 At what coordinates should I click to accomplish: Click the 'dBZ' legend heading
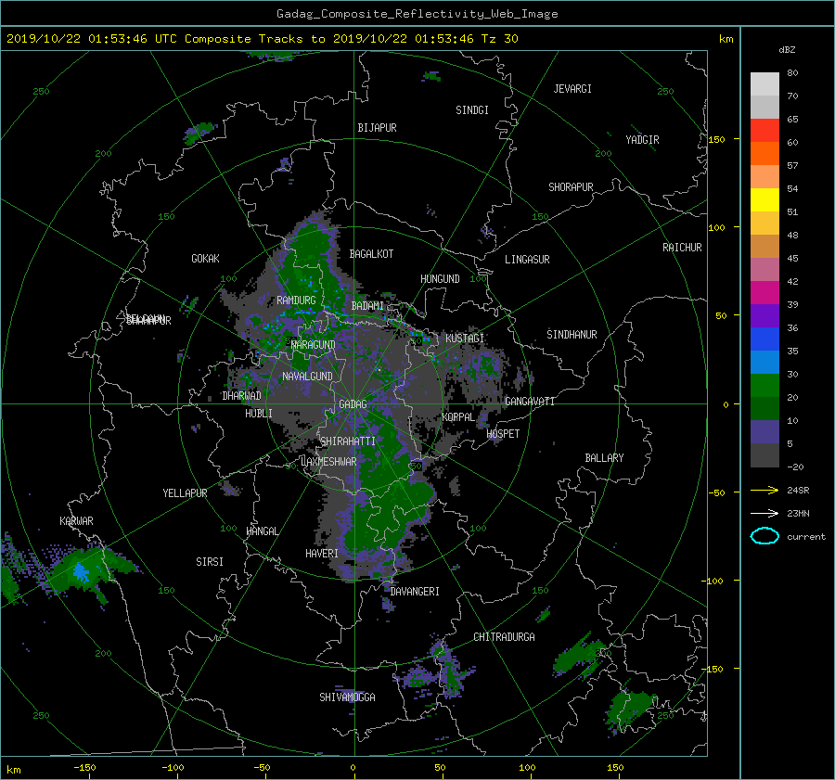pos(787,49)
